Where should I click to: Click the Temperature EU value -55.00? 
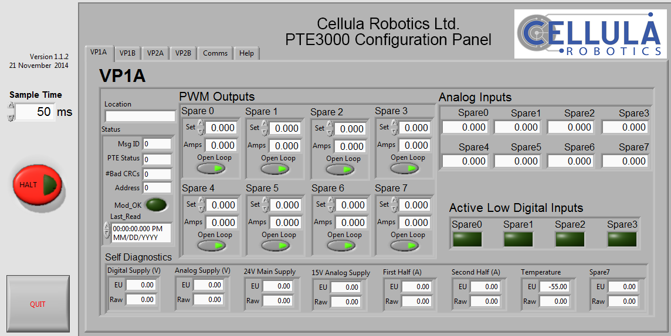tap(555, 287)
